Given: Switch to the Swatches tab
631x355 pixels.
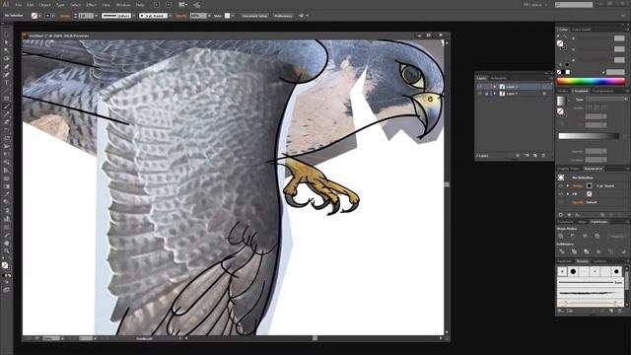Looking at the screenshot, I should (564, 261).
